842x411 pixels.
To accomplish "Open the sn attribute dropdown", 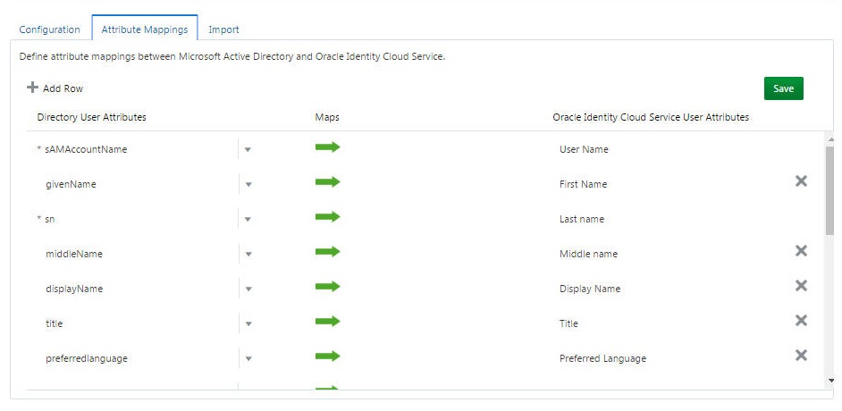I will [x=248, y=220].
